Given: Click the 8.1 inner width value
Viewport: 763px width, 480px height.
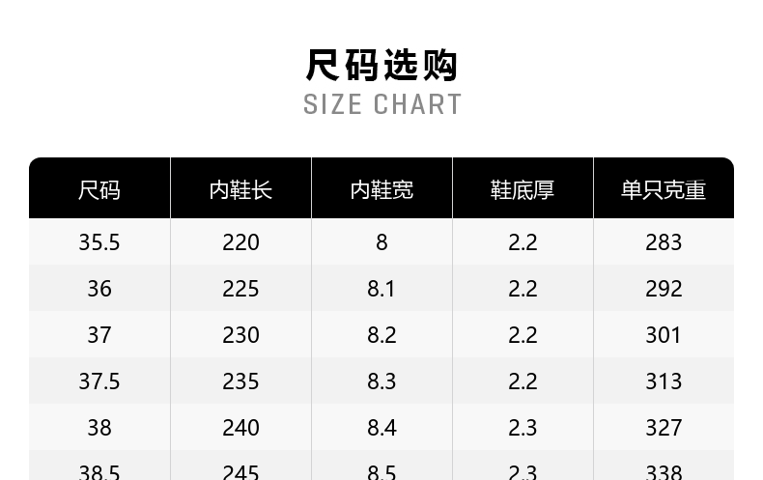Looking at the screenshot, I should pos(381,289).
